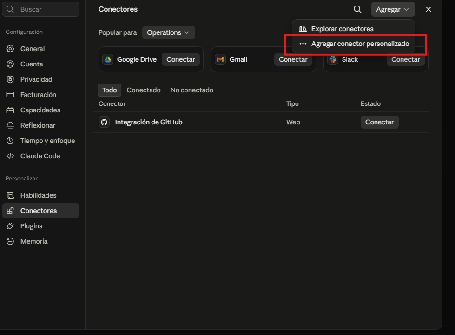Connect Slack with its Conectar button

(x=406, y=59)
